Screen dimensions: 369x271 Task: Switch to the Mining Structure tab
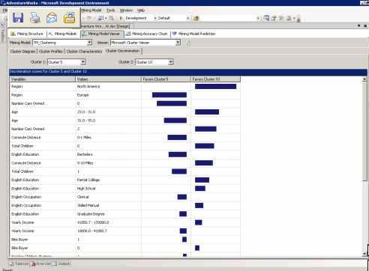27,34
